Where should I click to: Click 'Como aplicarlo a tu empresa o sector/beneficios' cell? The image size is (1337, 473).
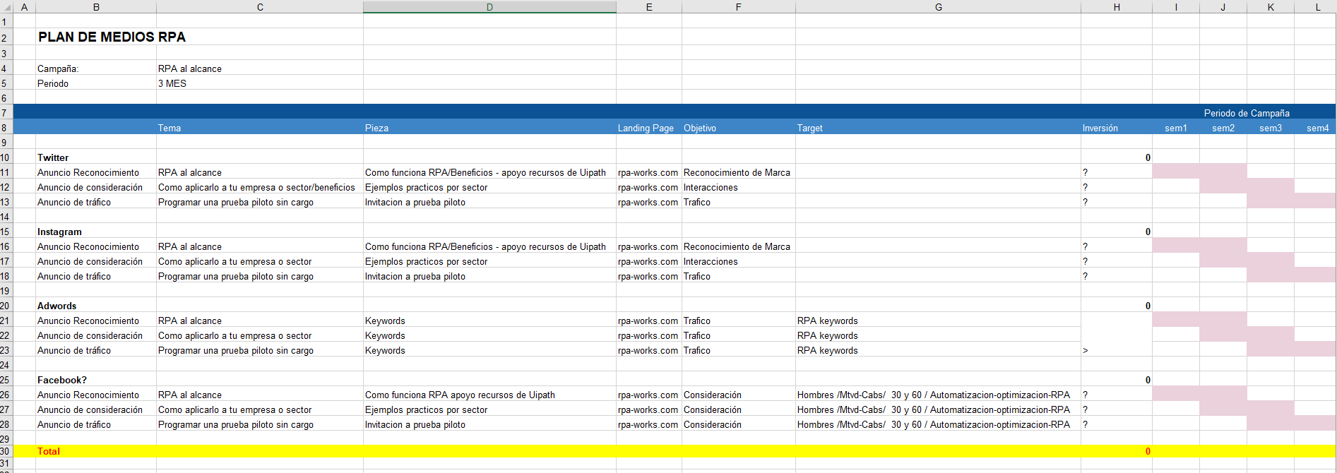pos(260,187)
